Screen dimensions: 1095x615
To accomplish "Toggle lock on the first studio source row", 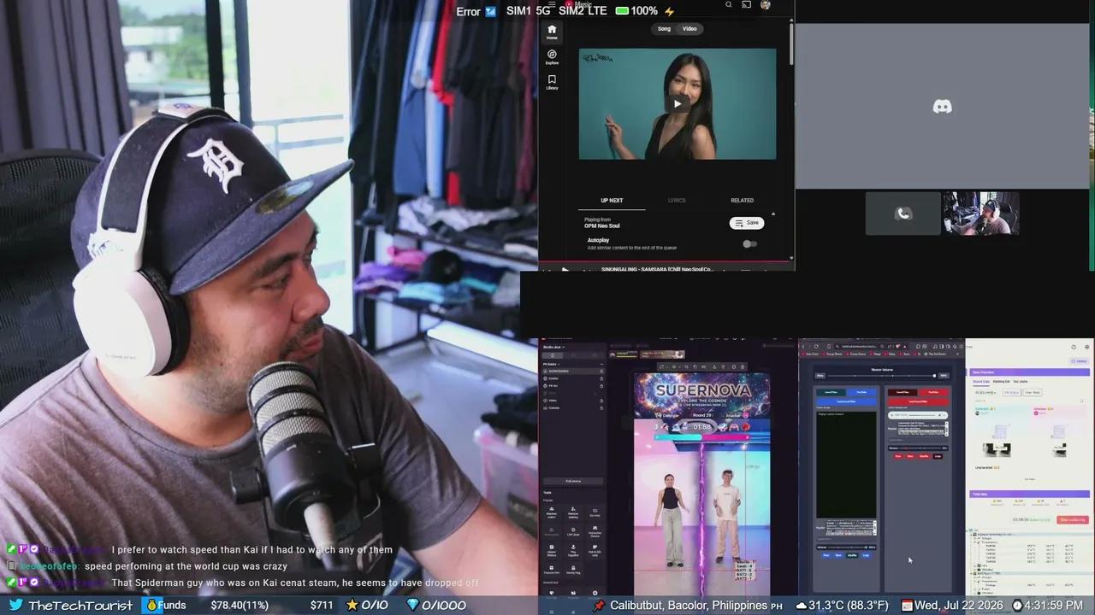I will coord(601,372).
